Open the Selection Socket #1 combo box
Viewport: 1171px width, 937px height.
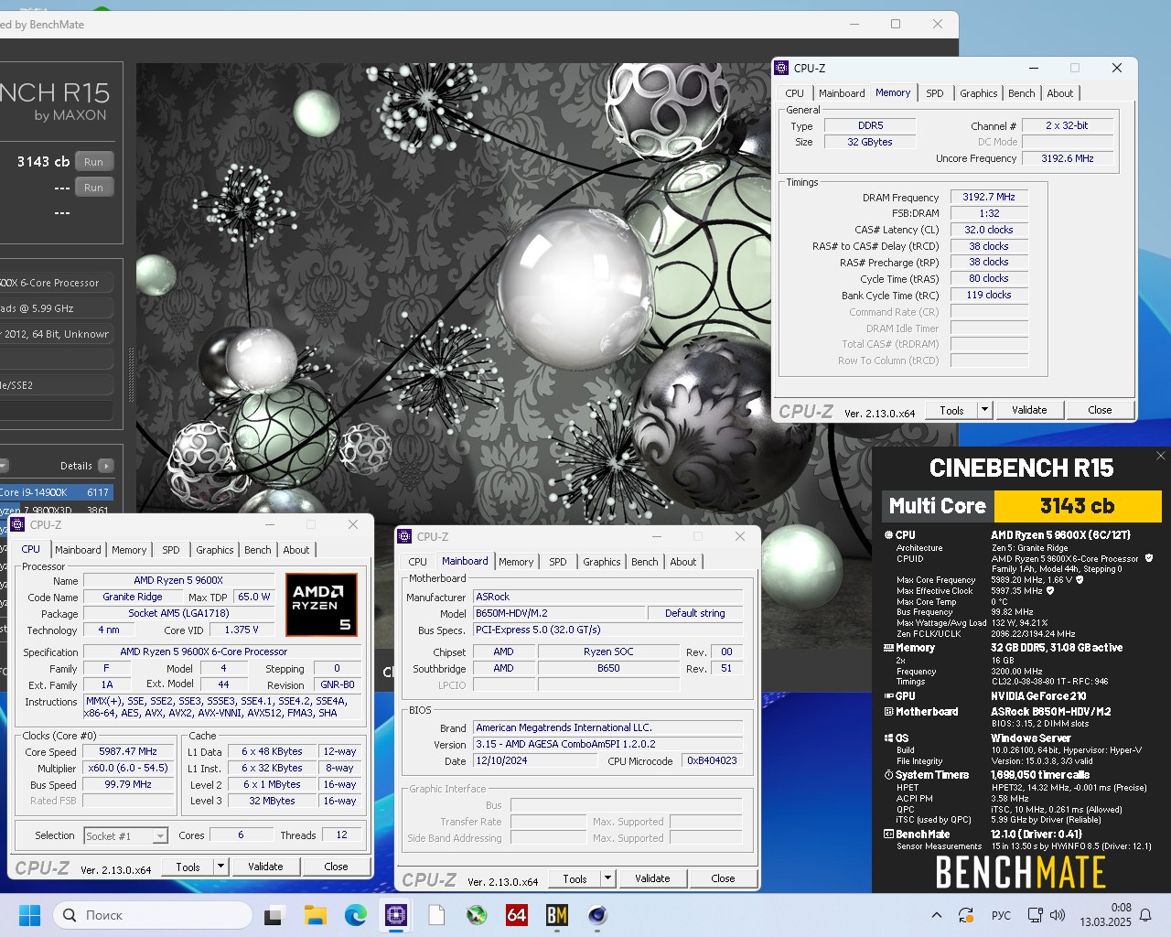click(x=126, y=835)
